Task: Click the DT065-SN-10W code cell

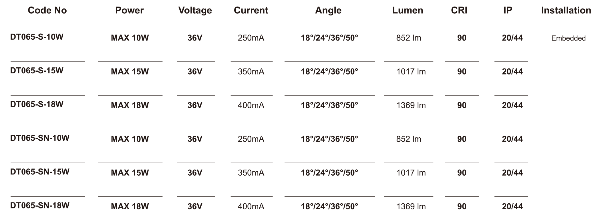Action: pos(40,138)
